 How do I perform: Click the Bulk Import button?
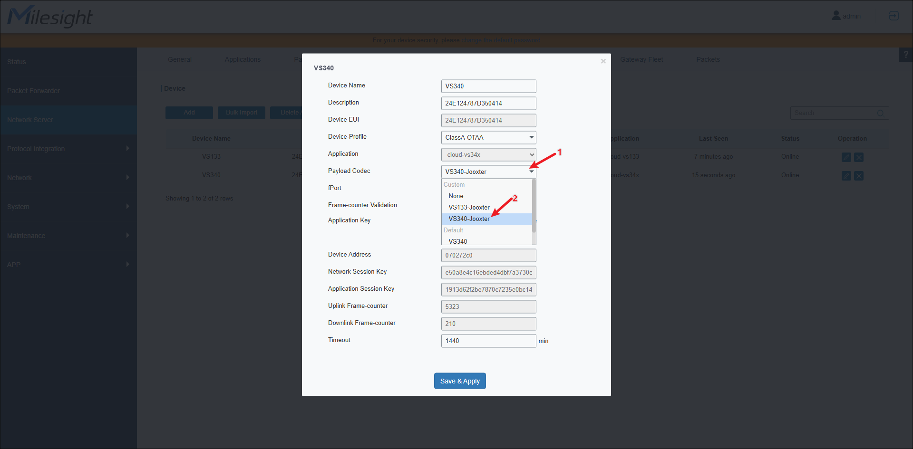coord(242,113)
